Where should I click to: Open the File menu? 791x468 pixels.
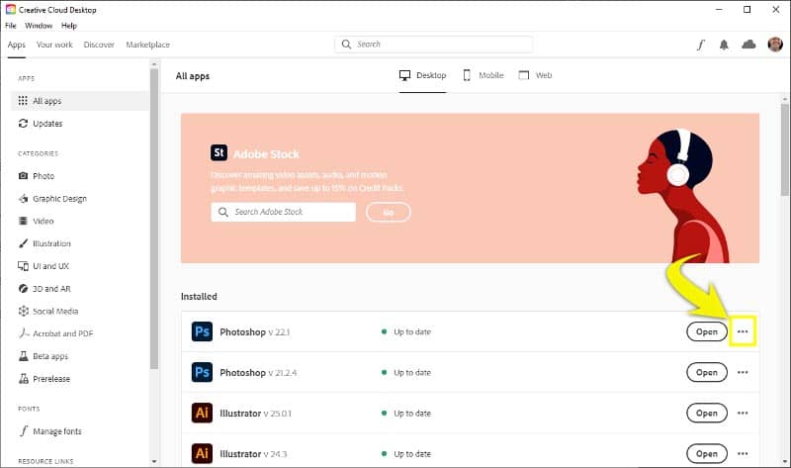(x=11, y=26)
